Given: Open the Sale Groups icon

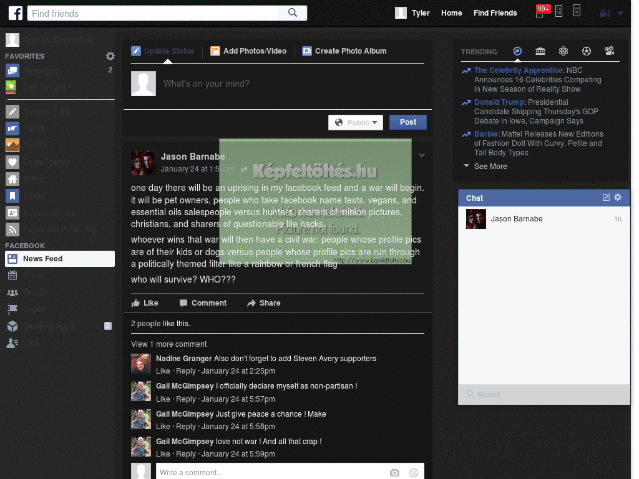Looking at the screenshot, I should coord(11,87).
